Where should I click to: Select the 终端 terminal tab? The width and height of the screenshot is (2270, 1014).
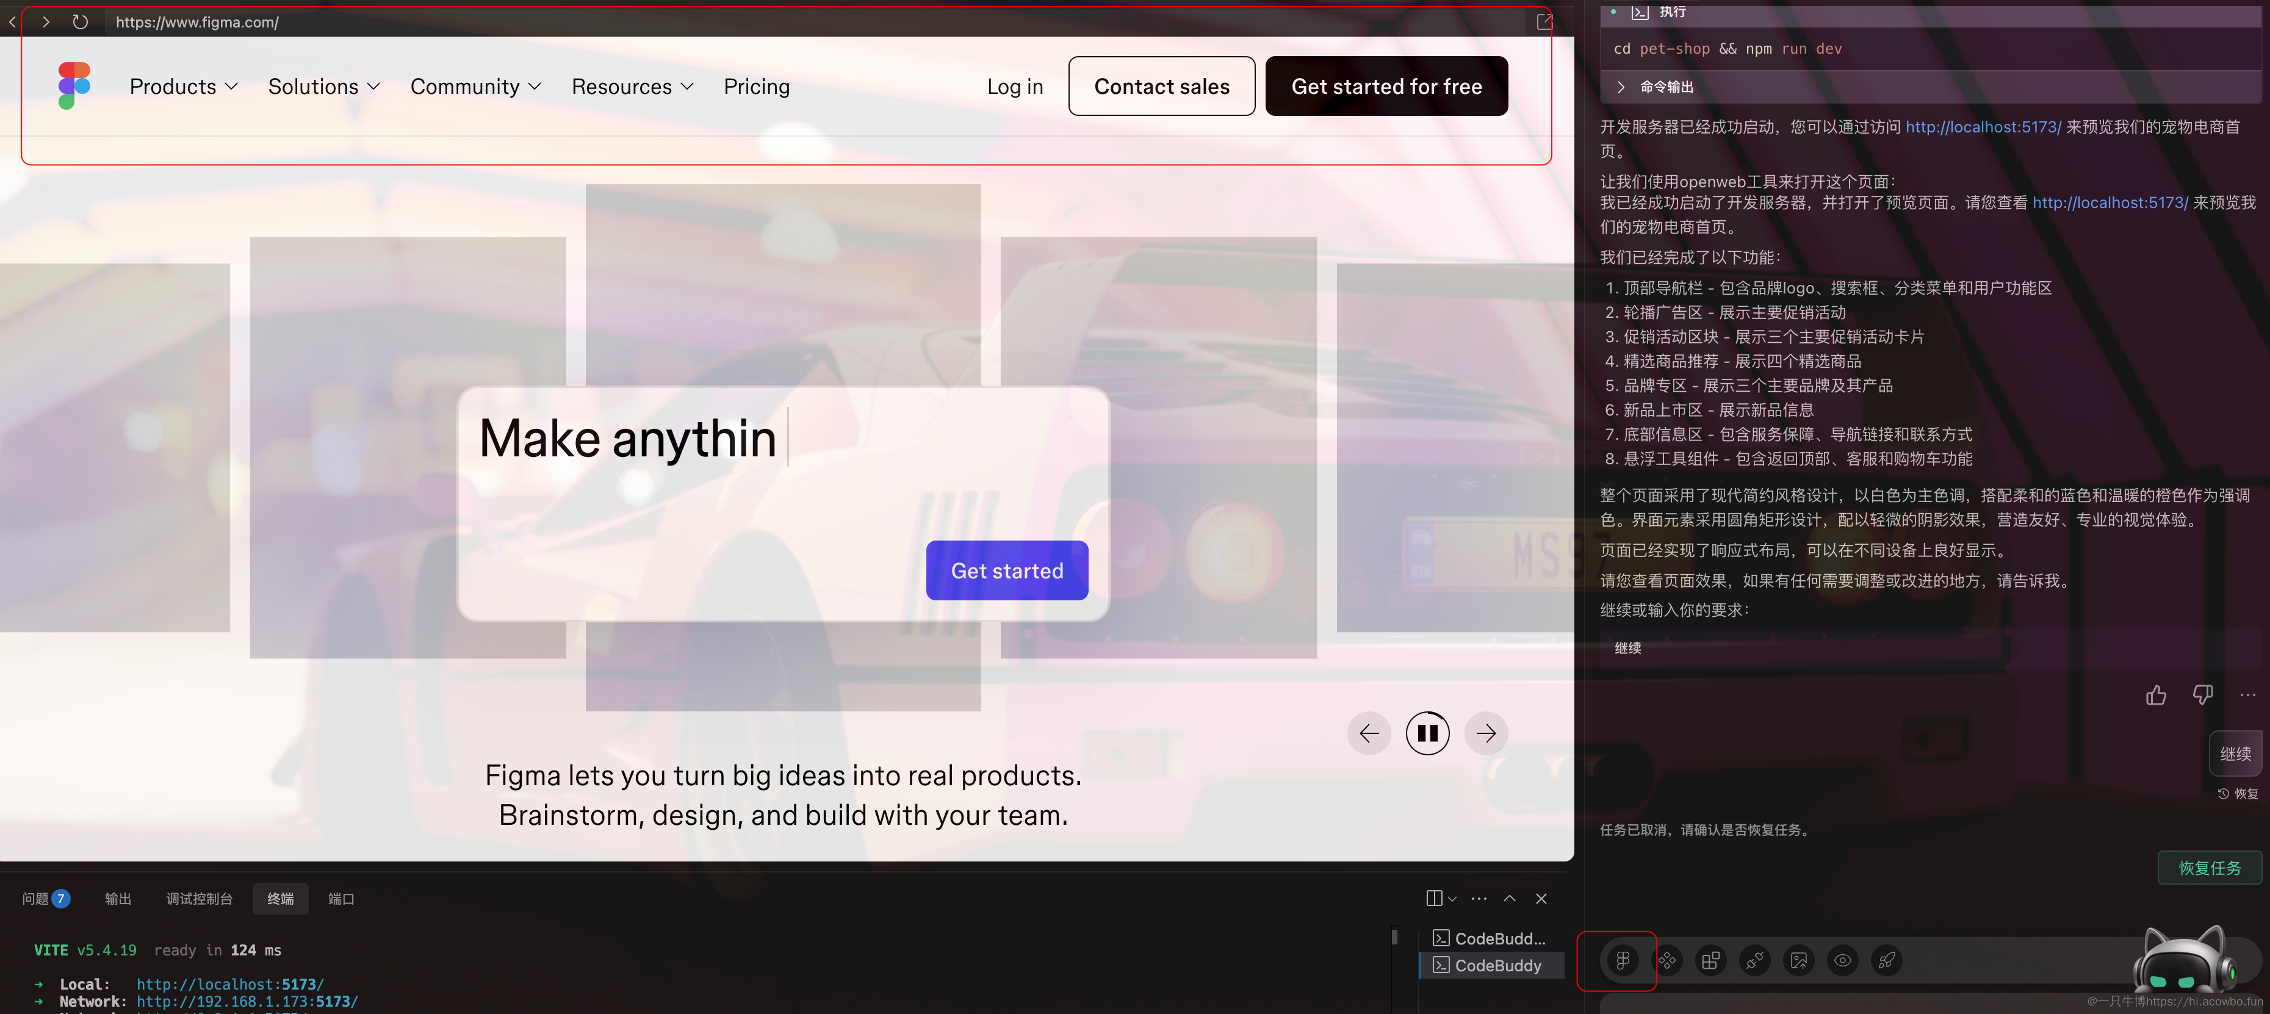tap(280, 899)
